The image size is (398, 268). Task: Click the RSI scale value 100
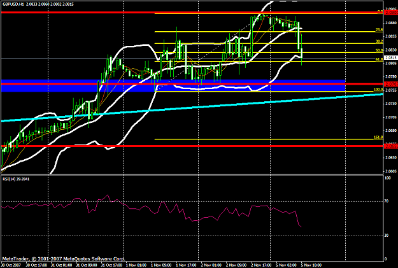pyautogui.click(x=388, y=178)
